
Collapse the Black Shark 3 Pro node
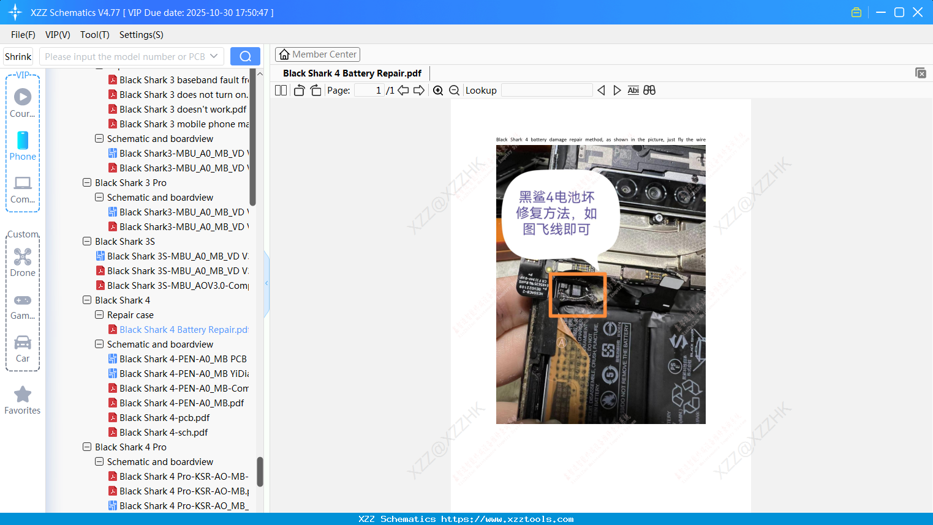(87, 182)
